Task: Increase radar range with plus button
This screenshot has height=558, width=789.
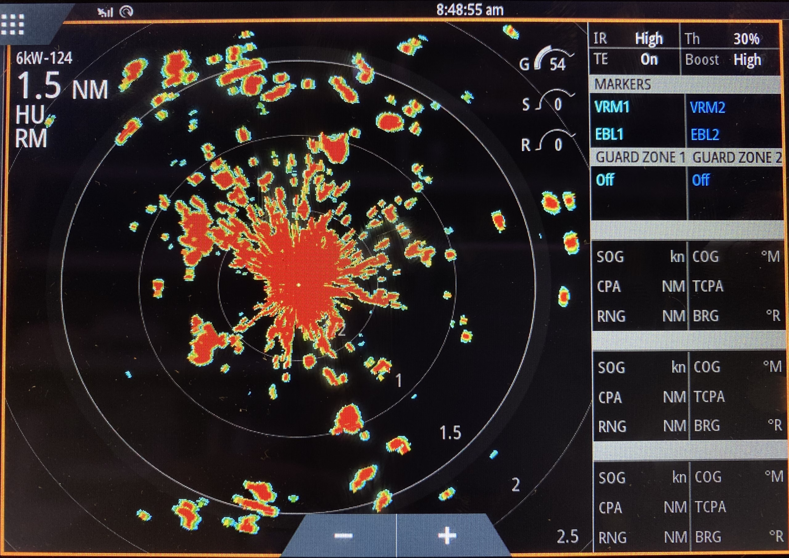Action: point(447,535)
